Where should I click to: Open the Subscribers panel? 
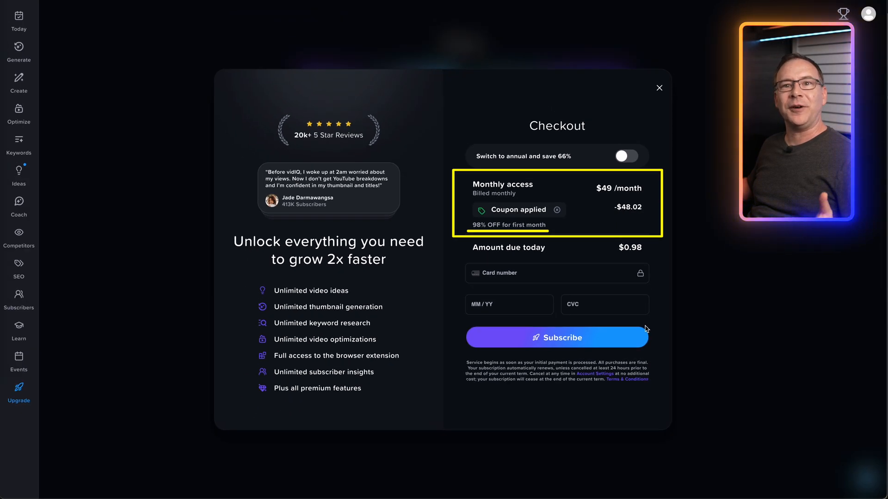(x=18, y=299)
